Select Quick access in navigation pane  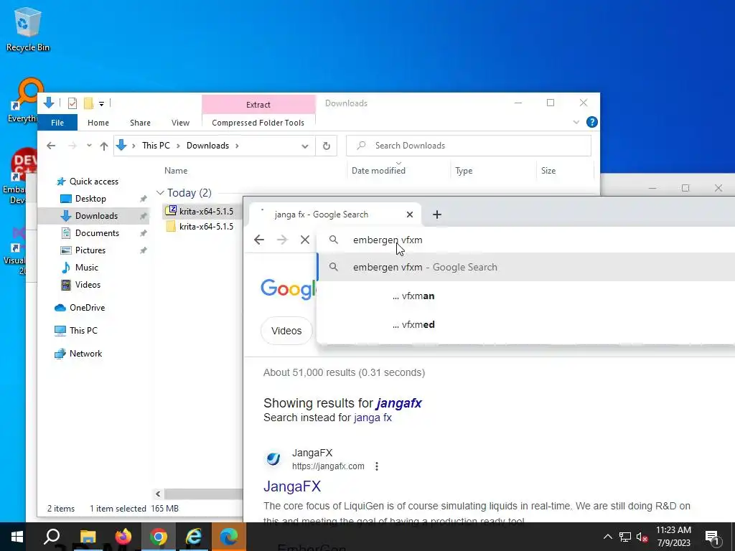(94, 182)
